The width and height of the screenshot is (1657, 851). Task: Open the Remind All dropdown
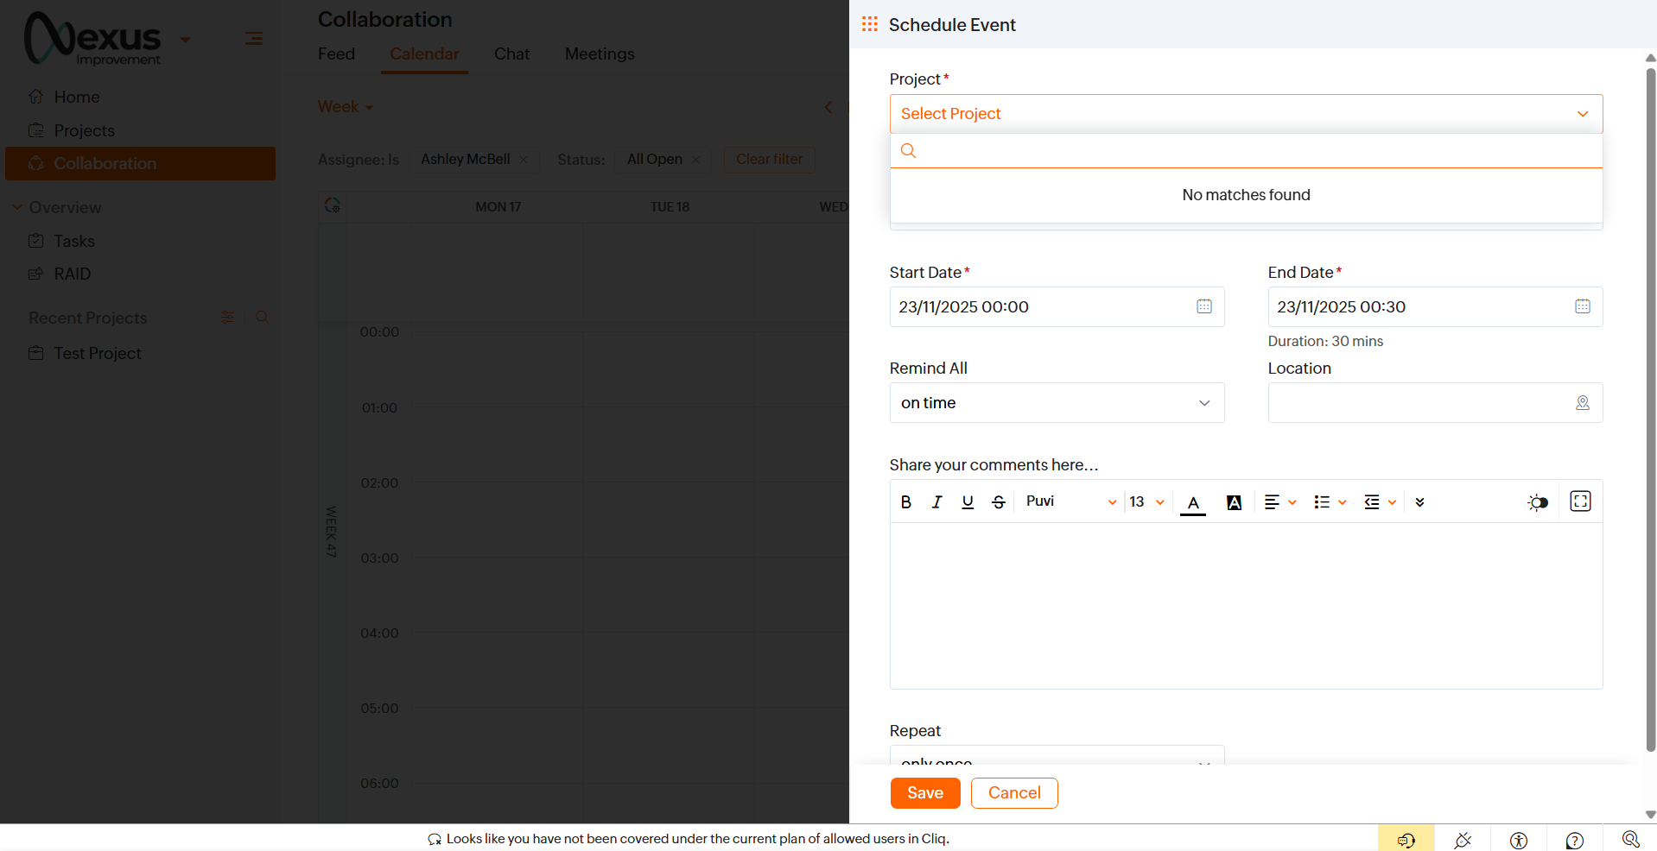pos(1057,403)
